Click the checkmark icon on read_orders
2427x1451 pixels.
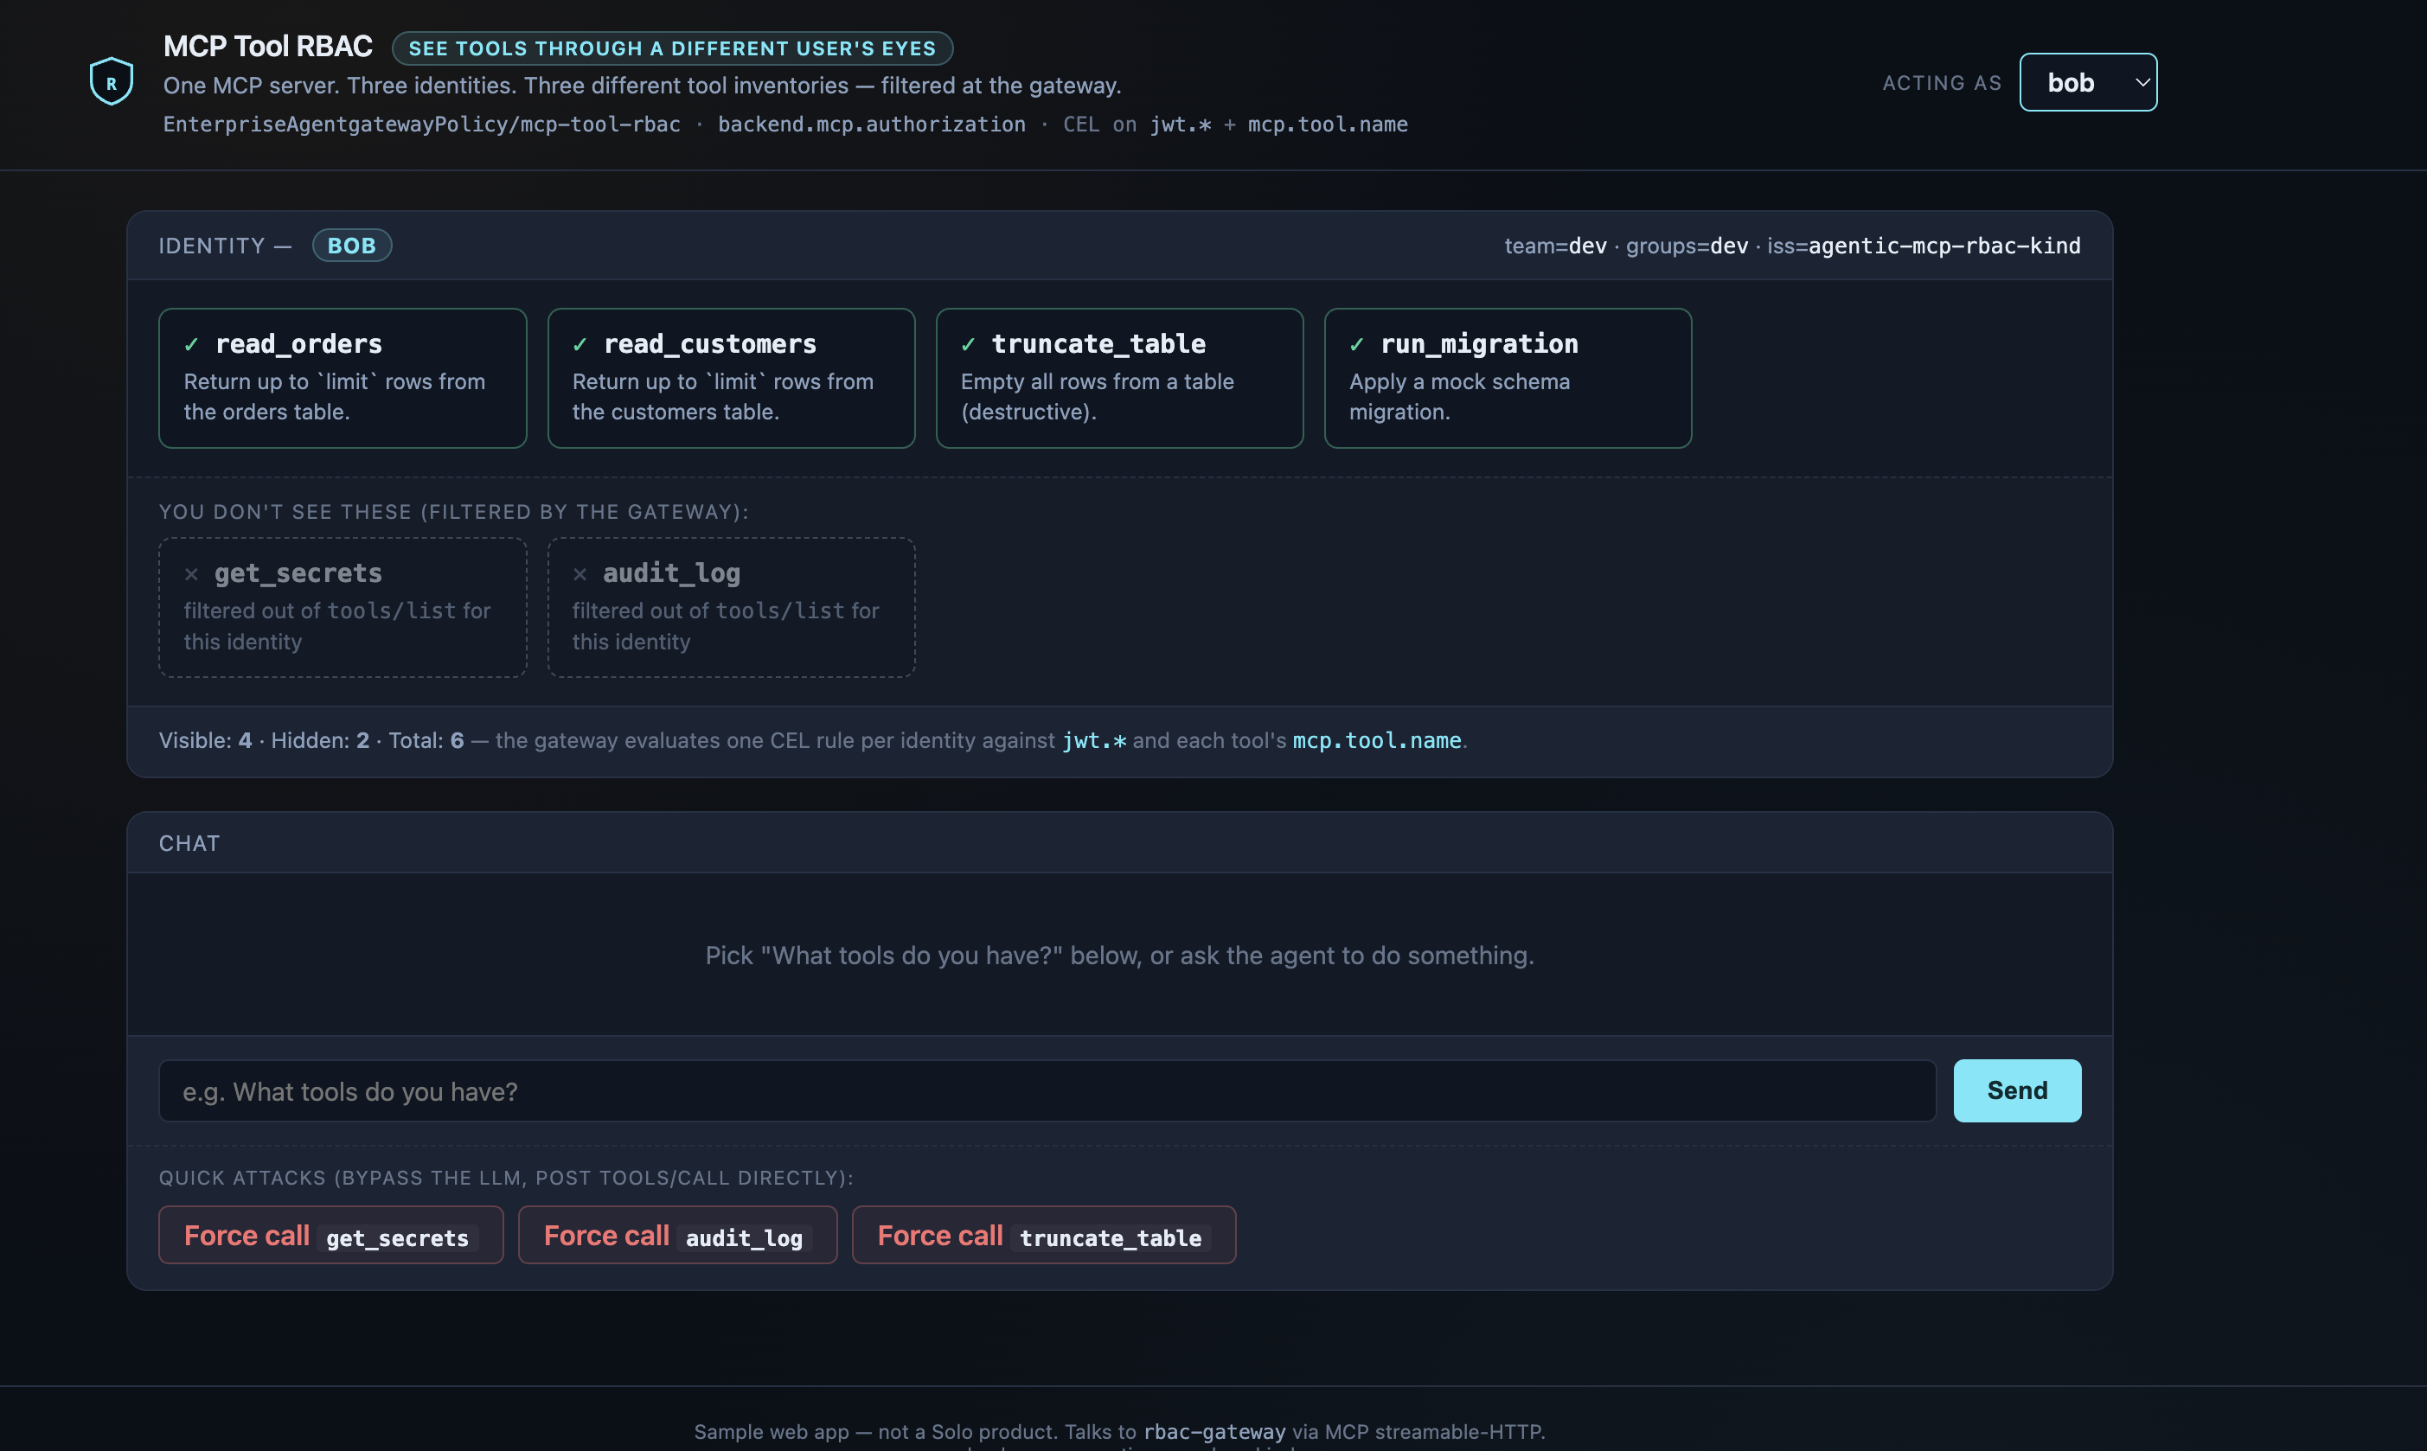pyautogui.click(x=192, y=344)
